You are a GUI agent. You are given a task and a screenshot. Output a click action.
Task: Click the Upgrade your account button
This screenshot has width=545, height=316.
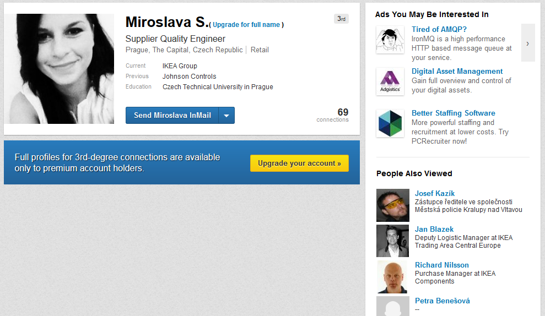tap(299, 163)
